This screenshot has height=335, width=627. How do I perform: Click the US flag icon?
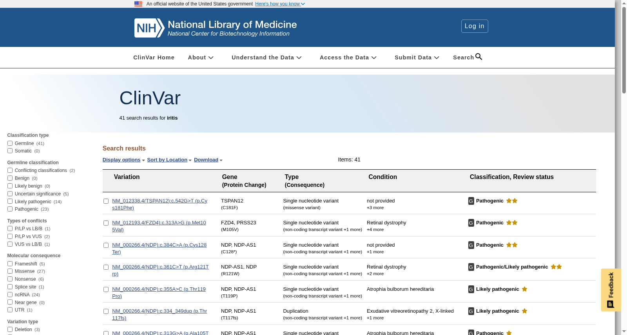(138, 4)
